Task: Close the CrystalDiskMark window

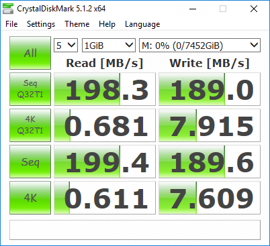Action: pos(254,9)
